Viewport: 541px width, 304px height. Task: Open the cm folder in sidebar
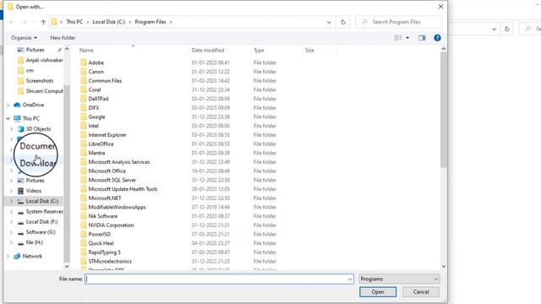(30, 70)
